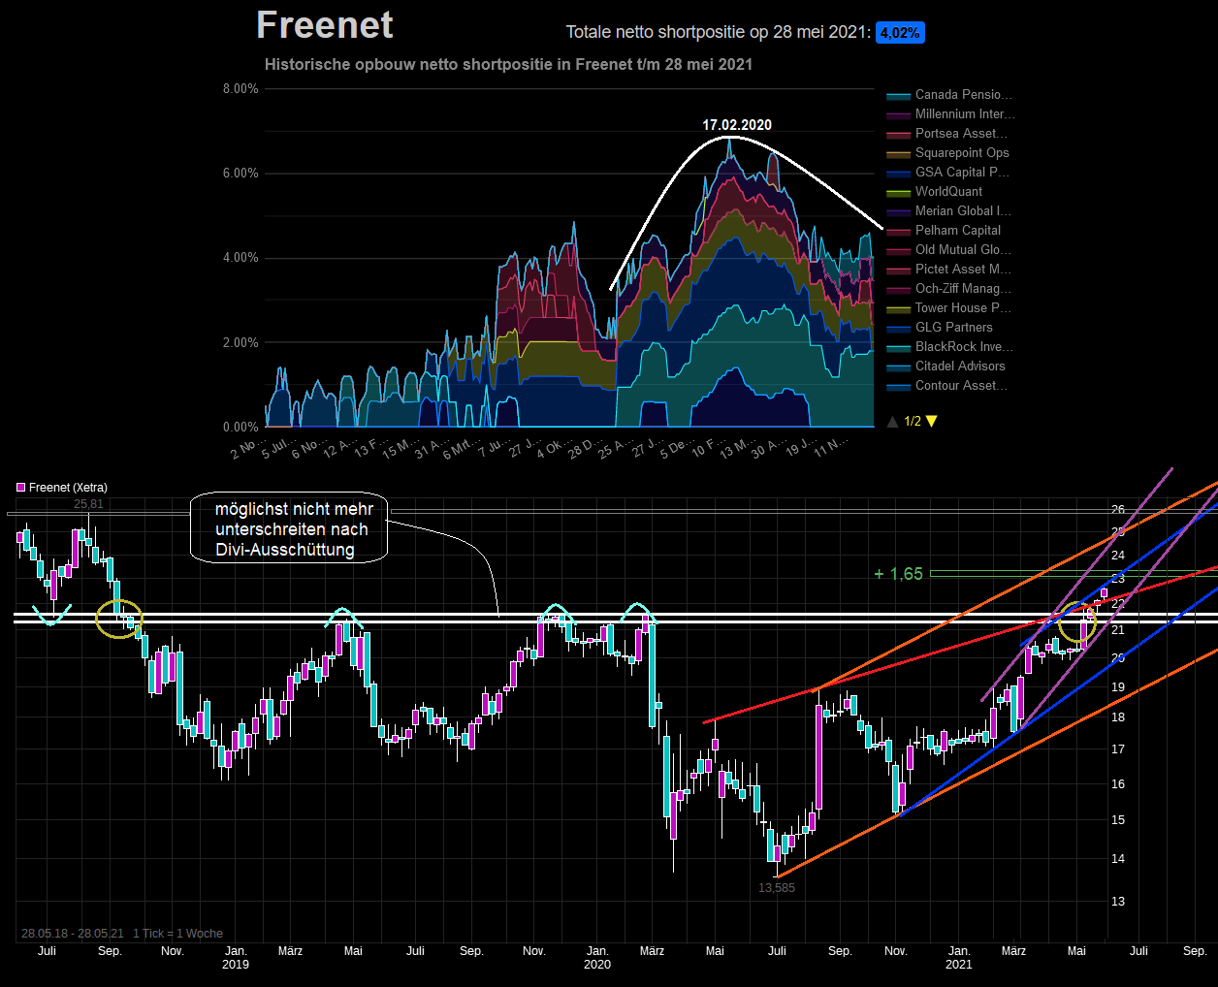Click the large Freenet chart title
Viewport: 1218px width, 987px height.
(325, 25)
